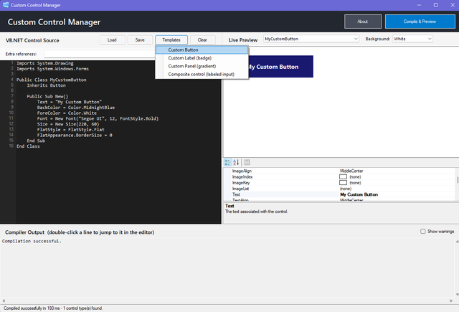This screenshot has height=312, width=459.
Task: Open Property Pages icon in grid toolbar
Action: [247, 162]
